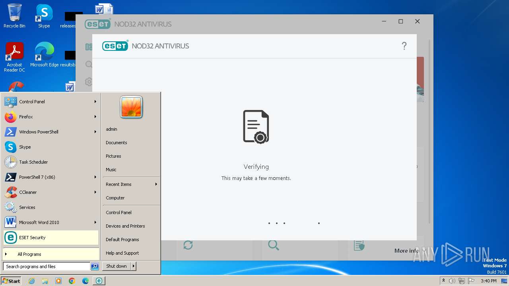Open Google Chrome from taskbar
This screenshot has height=286, width=509.
[72, 281]
